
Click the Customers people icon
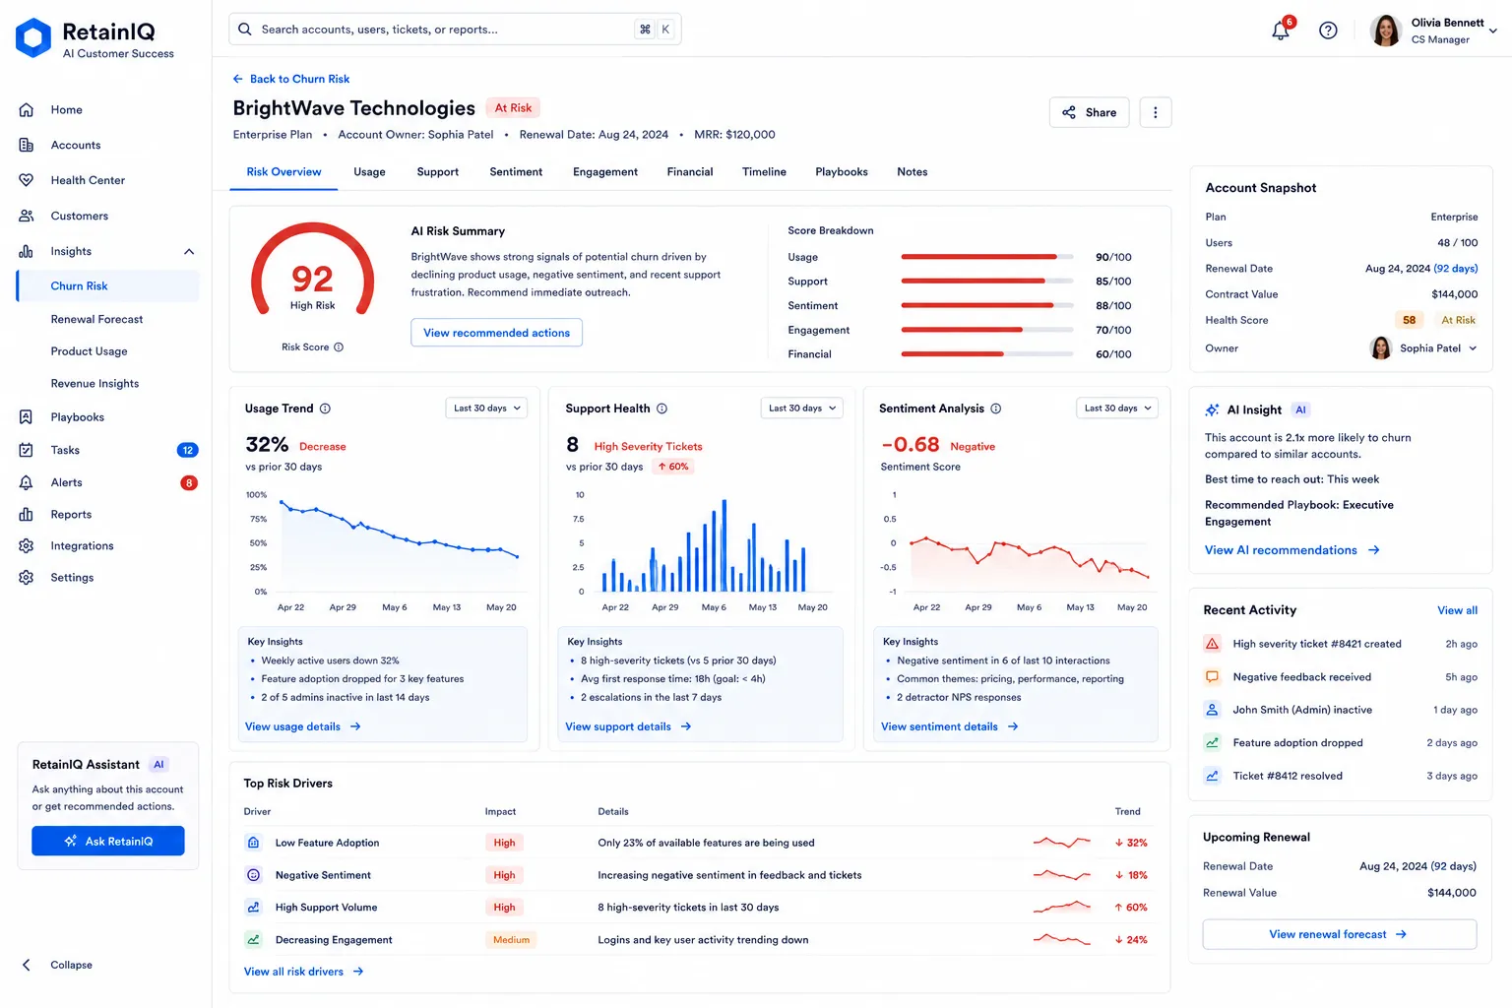click(x=27, y=216)
